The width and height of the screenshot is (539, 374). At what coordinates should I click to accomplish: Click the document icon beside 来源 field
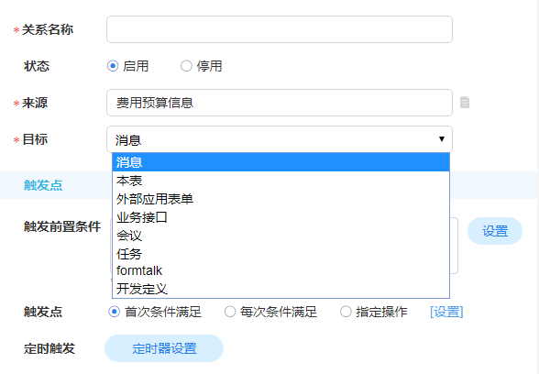(465, 103)
